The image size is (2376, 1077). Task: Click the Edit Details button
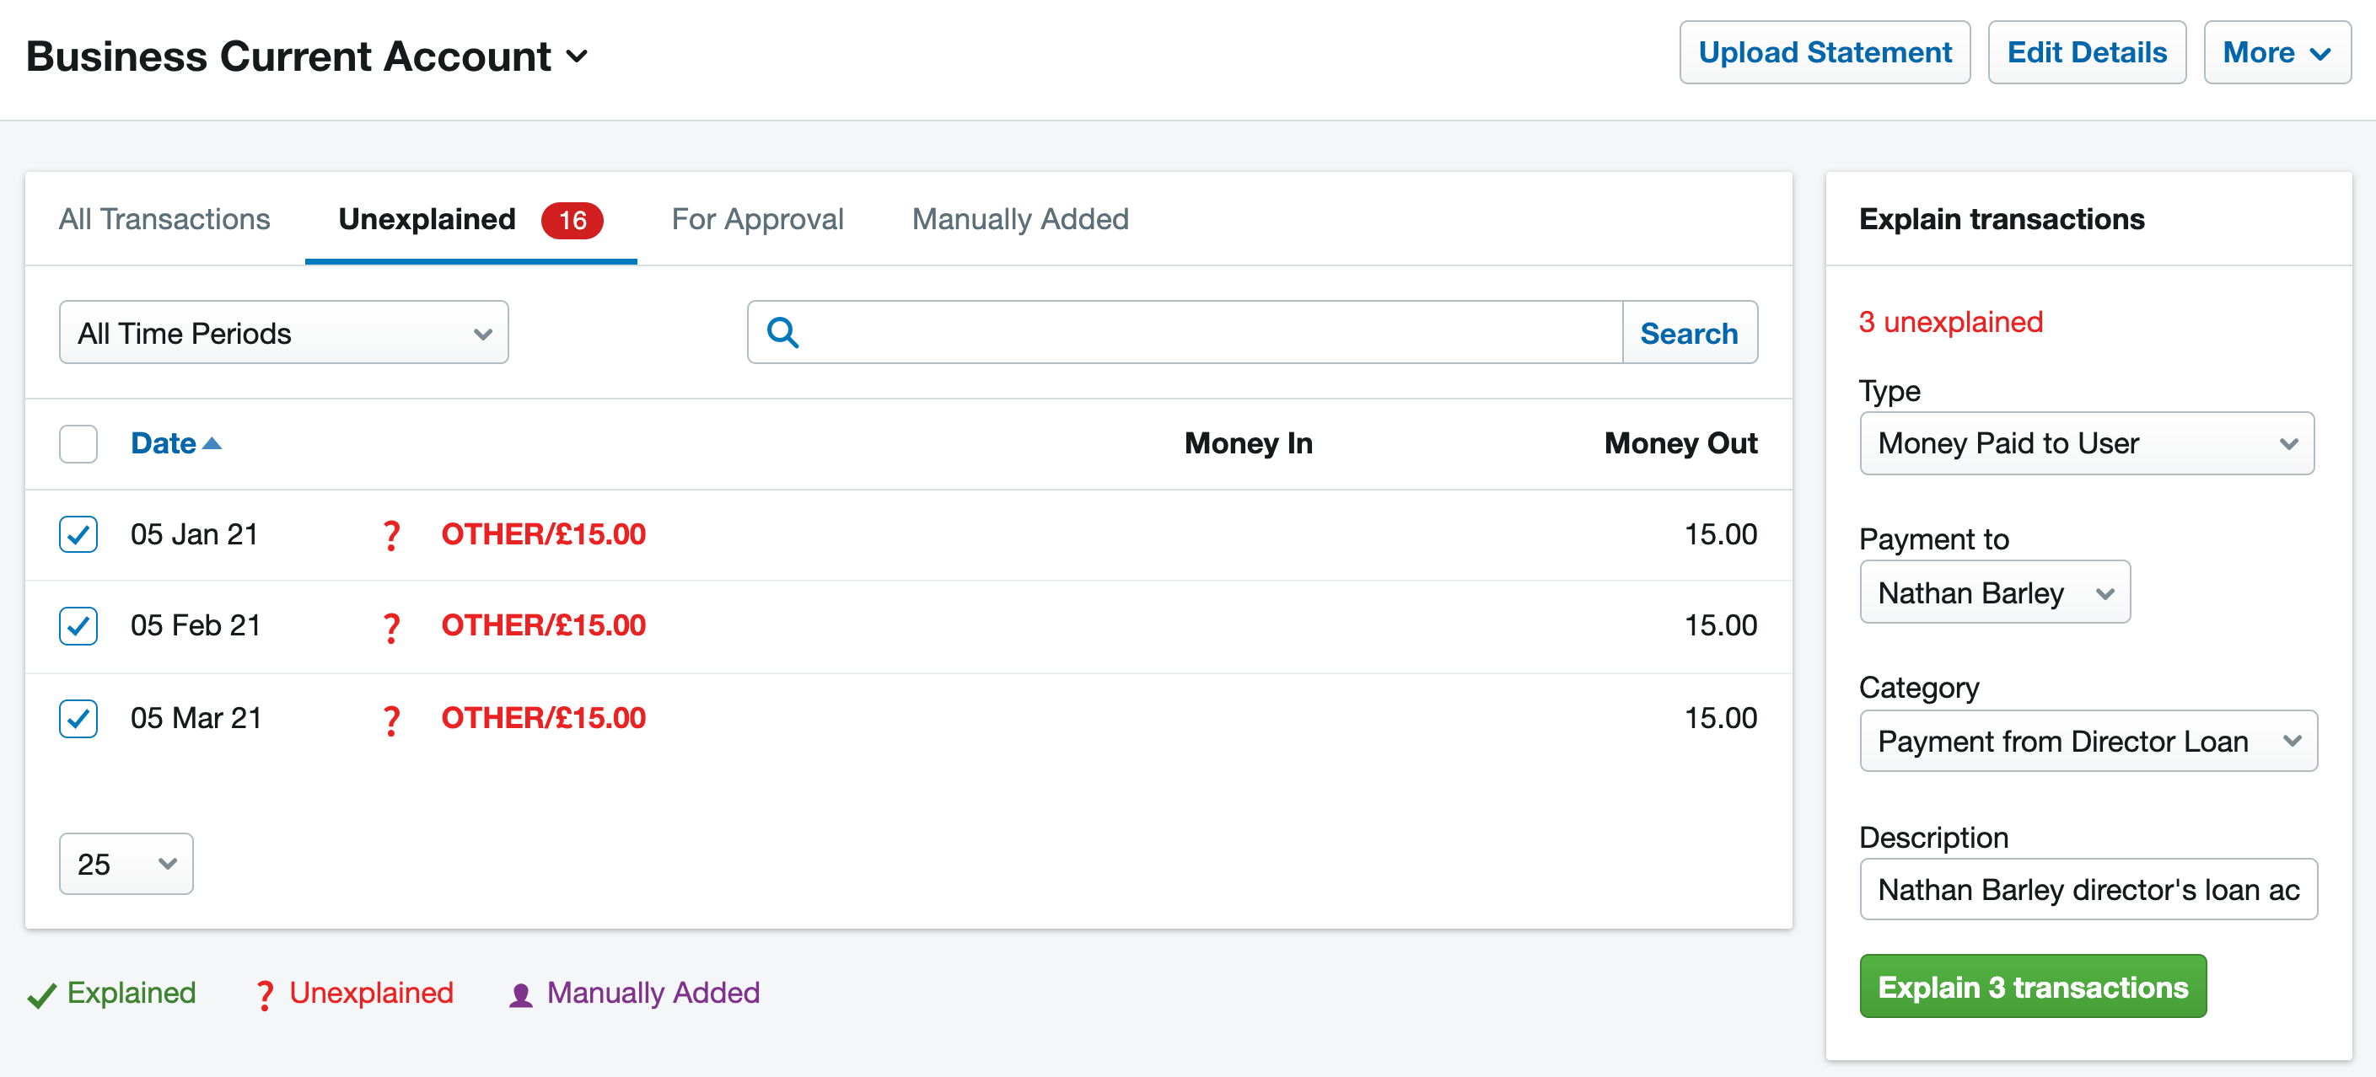coord(2087,52)
